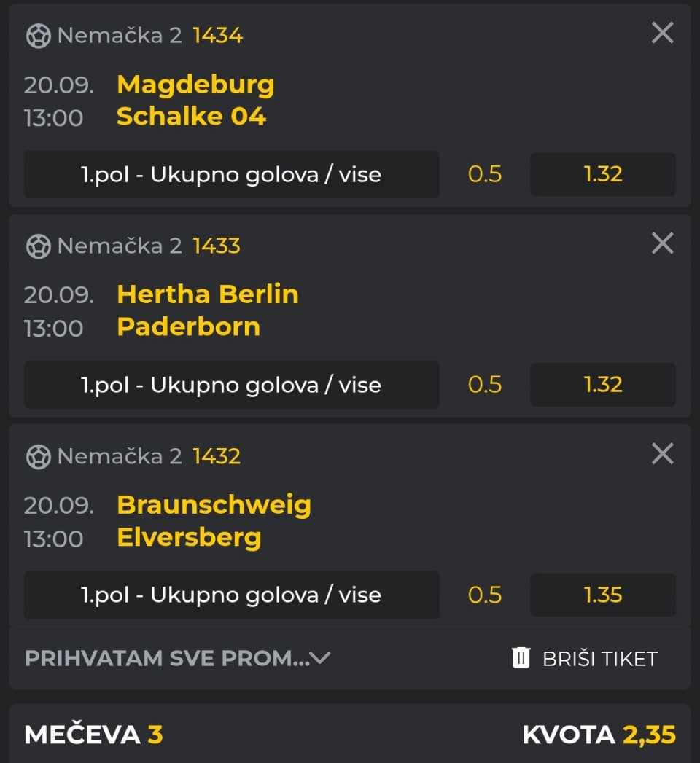Select 1.32 odds for Hertha Berlin match
Screen dimensions: 700x763
[x=602, y=385]
